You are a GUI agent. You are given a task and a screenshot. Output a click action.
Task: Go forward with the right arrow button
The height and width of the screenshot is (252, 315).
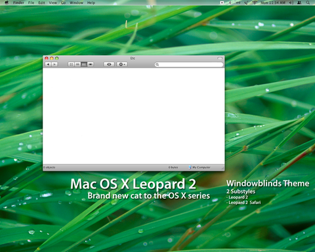pos(54,64)
